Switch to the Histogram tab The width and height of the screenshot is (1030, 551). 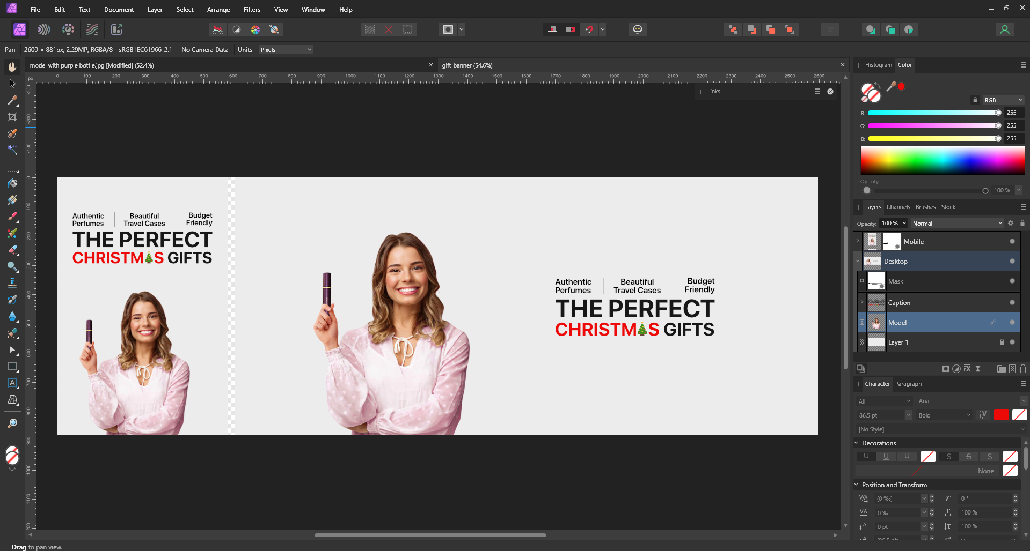[878, 65]
